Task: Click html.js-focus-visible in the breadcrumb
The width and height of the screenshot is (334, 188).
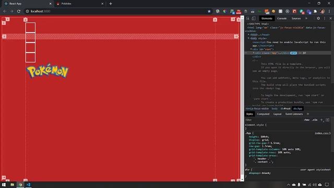Action: coord(257,109)
